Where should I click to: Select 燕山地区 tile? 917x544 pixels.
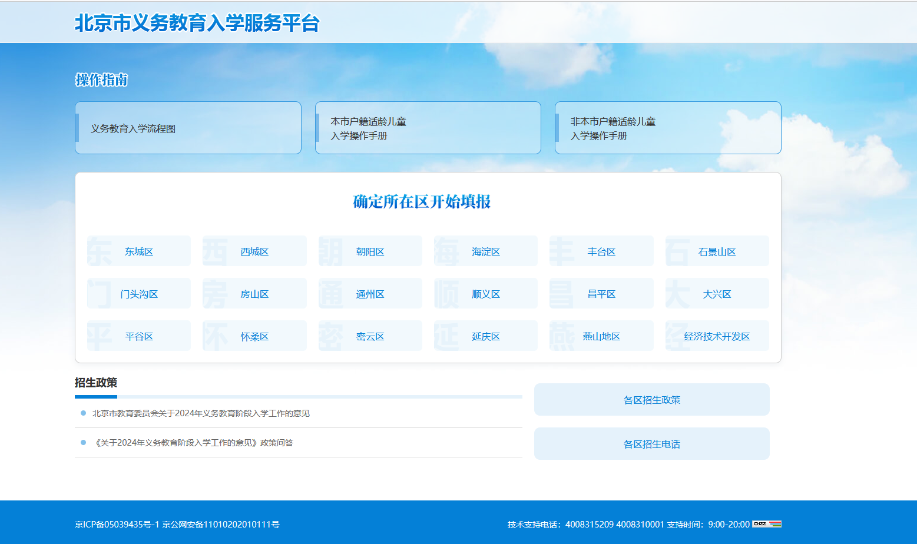(601, 336)
